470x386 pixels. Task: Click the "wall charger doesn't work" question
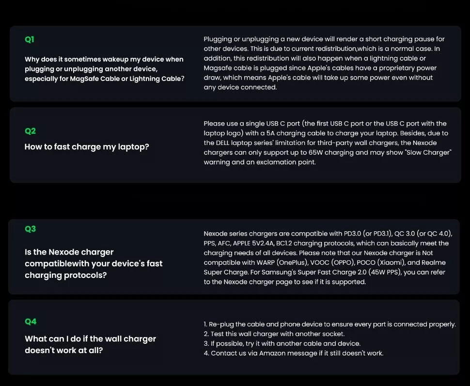[x=90, y=344]
